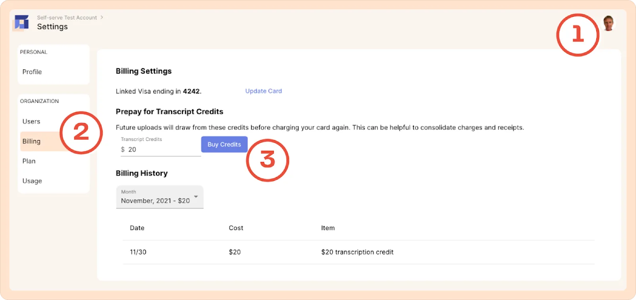
Task: Expand the Month billing history dropdown
Action: coord(160,197)
